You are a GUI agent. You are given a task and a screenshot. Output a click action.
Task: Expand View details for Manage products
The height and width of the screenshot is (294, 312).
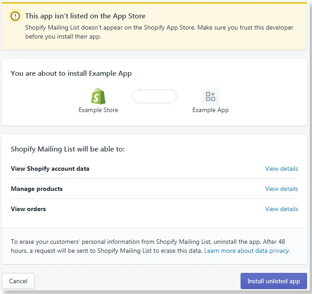(x=281, y=189)
